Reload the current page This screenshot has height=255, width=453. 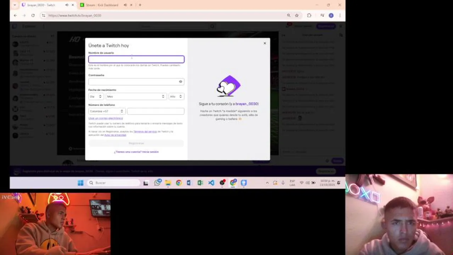[x=33, y=15]
